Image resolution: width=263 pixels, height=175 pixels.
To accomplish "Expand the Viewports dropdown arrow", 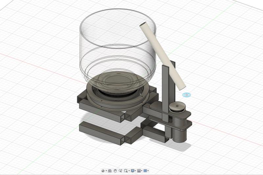I will point(148,171).
